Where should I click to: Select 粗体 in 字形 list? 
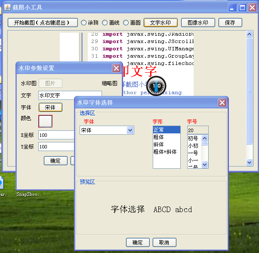(x=166, y=137)
